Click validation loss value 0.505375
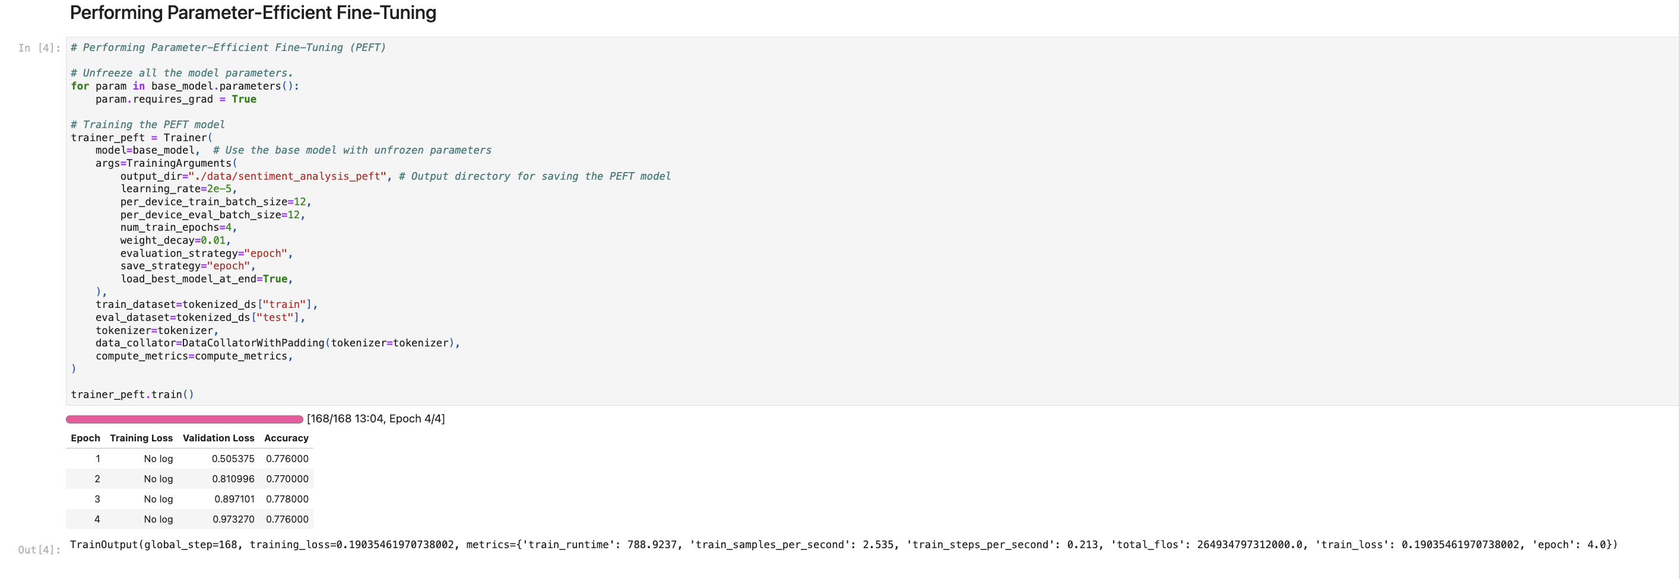Viewport: 1680px width, 579px height. point(233,459)
